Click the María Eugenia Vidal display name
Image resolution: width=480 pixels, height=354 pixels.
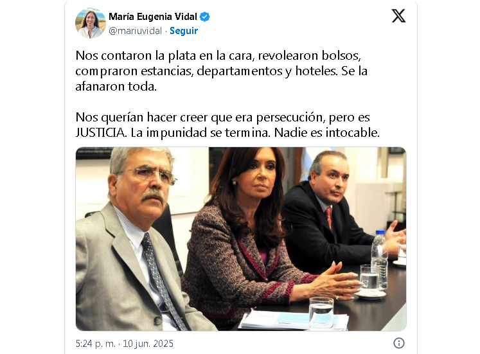(x=153, y=17)
